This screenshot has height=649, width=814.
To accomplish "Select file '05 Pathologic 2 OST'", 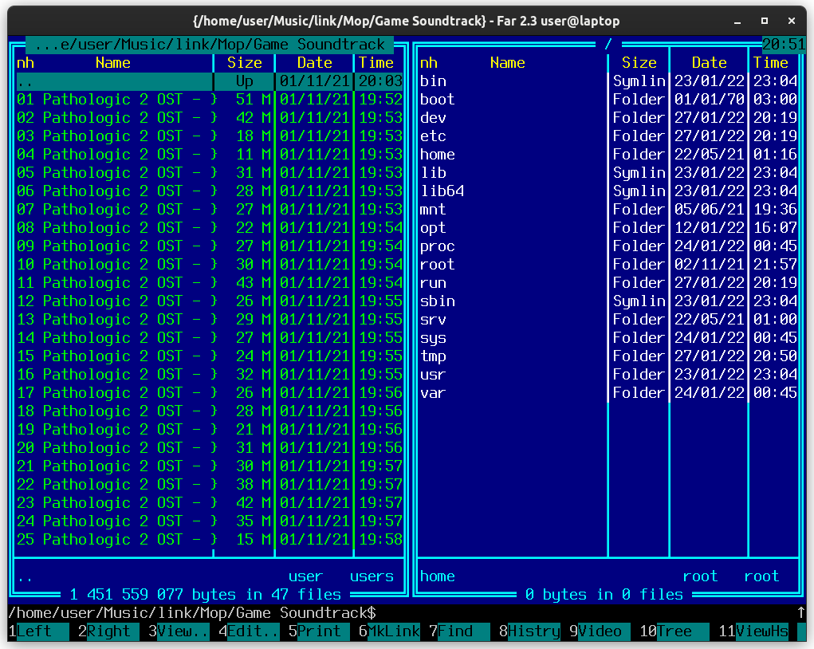I will 210,173.
